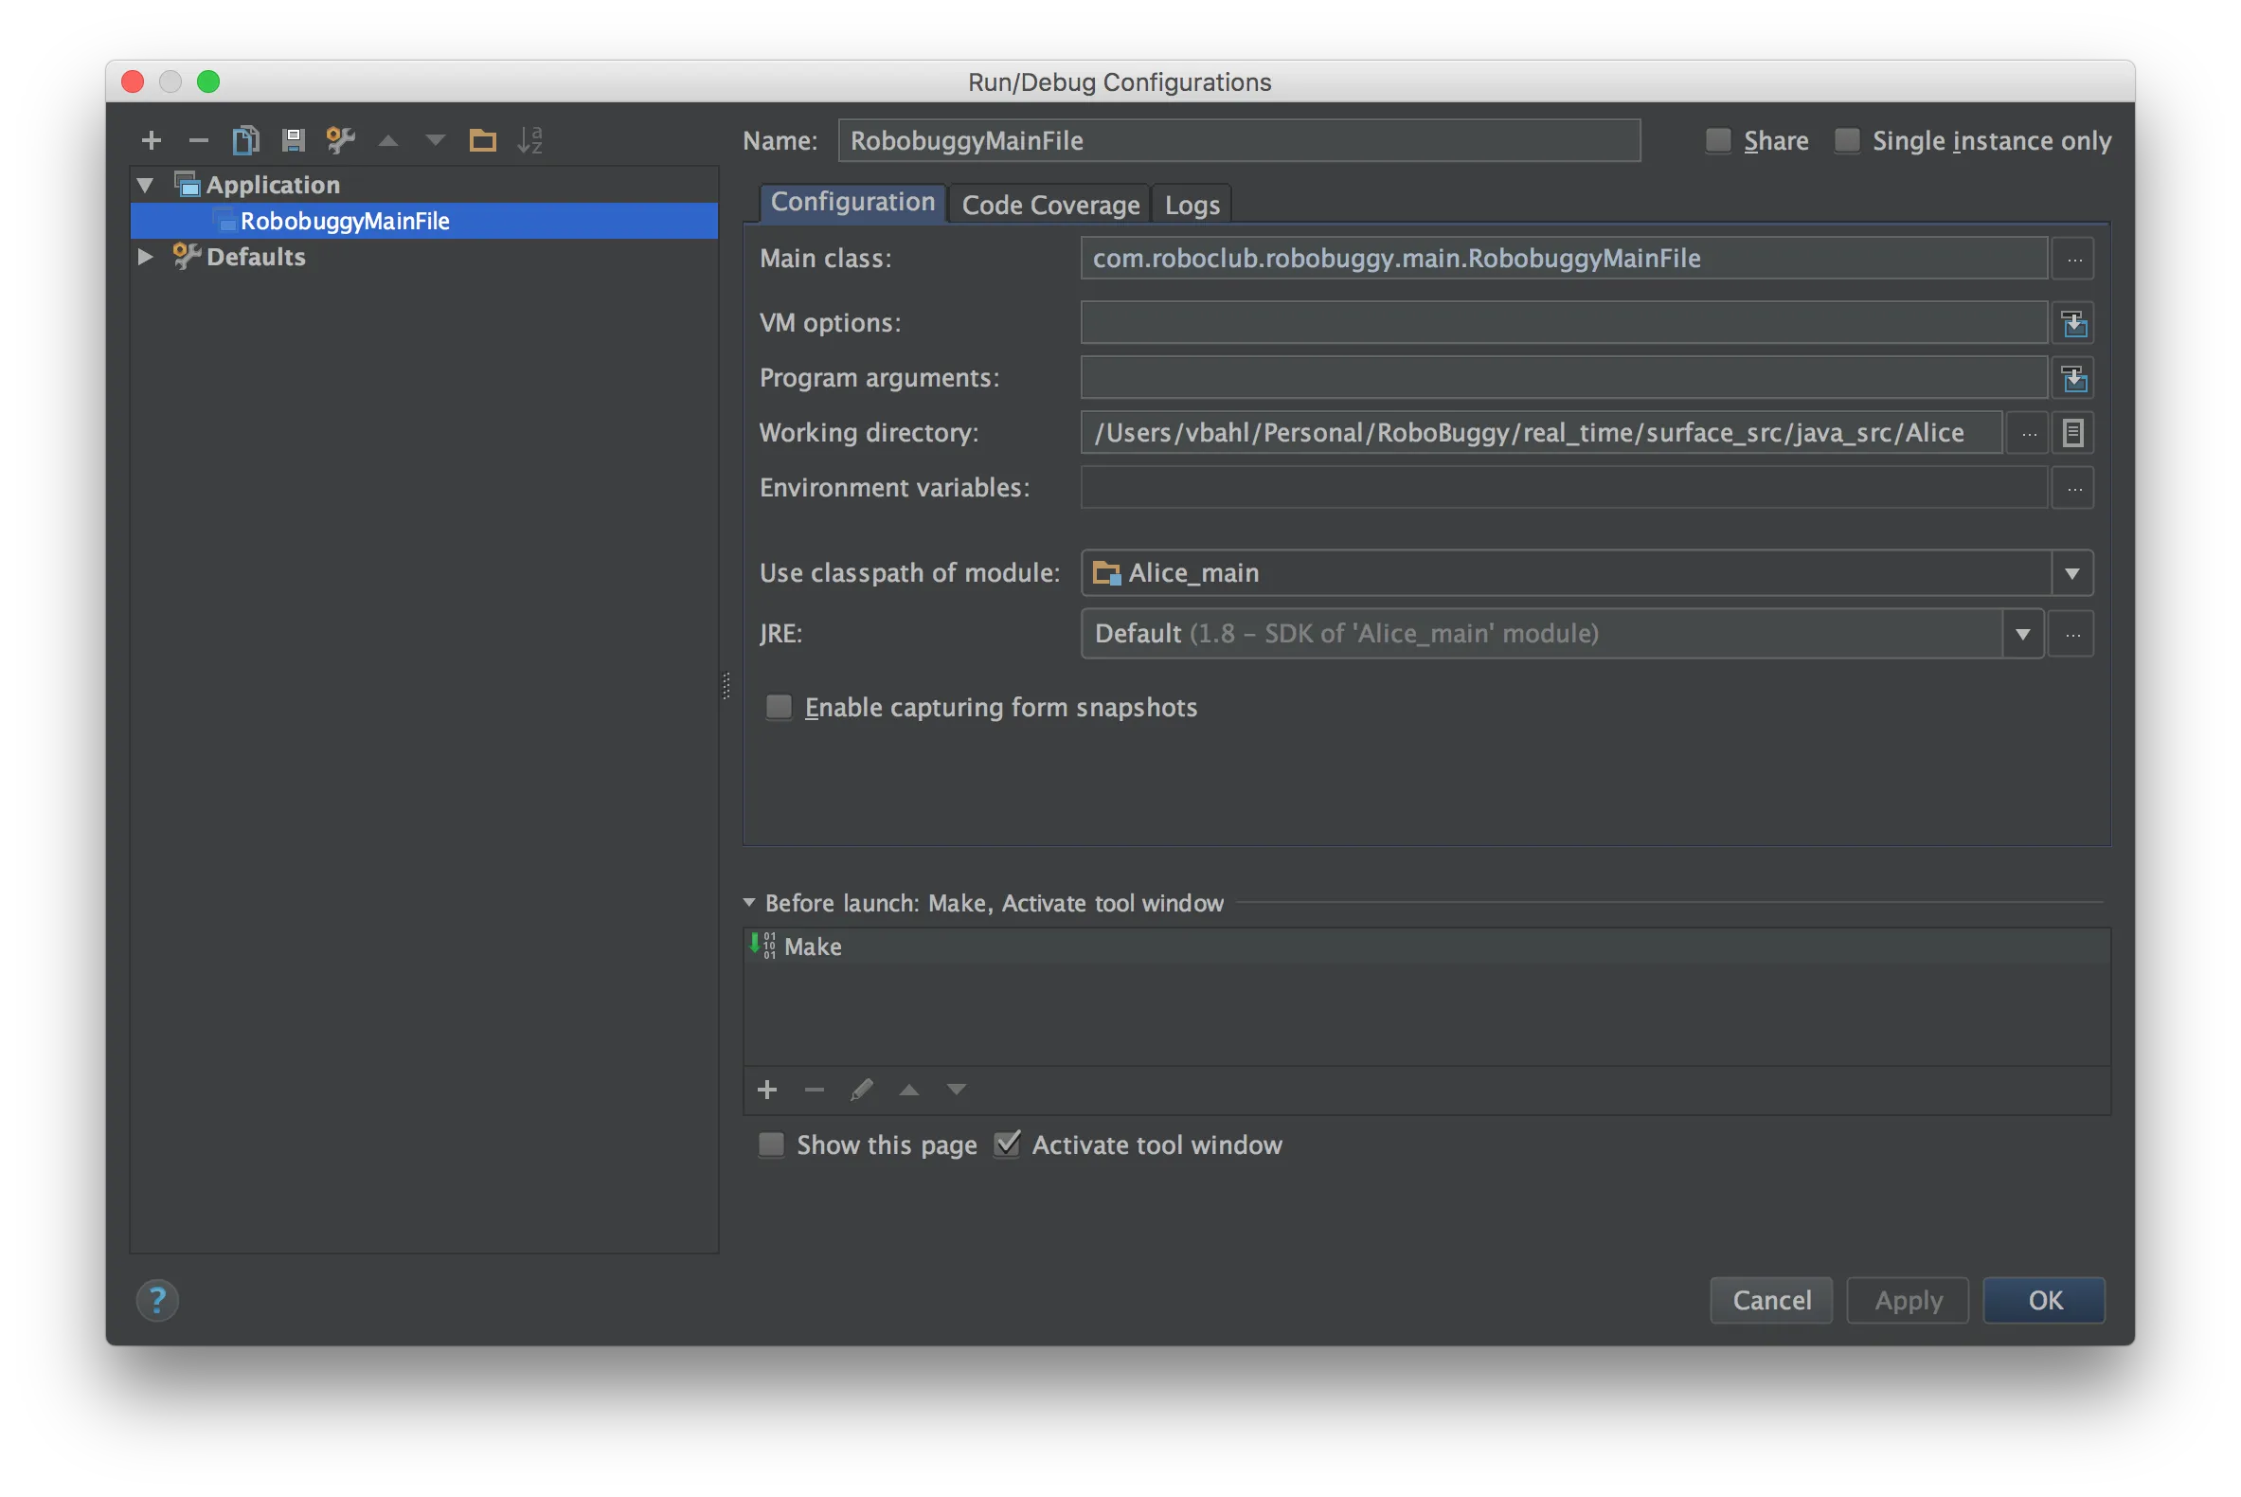2241x1497 pixels.
Task: Switch to the Code Coverage tab
Action: 1049,206
